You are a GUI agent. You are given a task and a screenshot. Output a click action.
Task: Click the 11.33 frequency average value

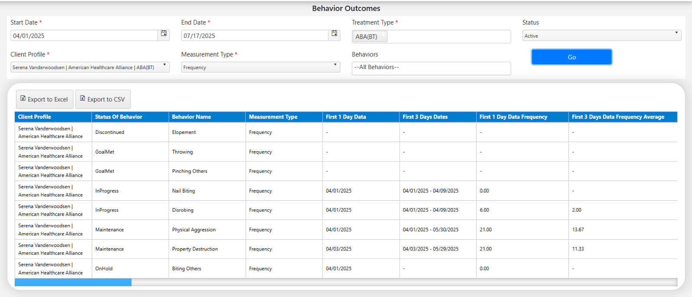coord(578,249)
